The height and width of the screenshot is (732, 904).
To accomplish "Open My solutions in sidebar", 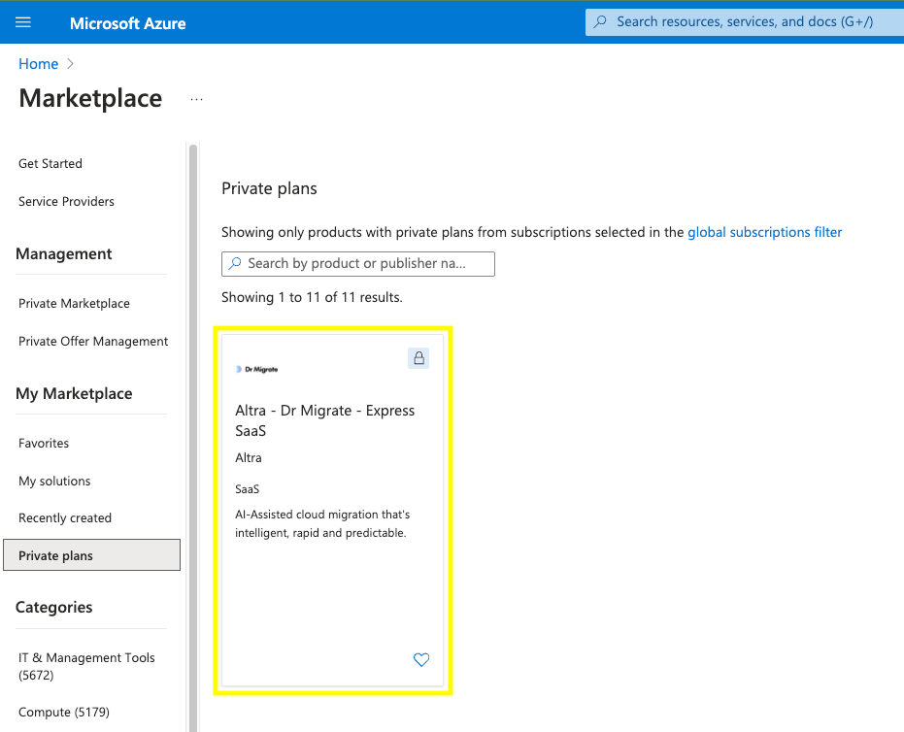I will coord(54,481).
